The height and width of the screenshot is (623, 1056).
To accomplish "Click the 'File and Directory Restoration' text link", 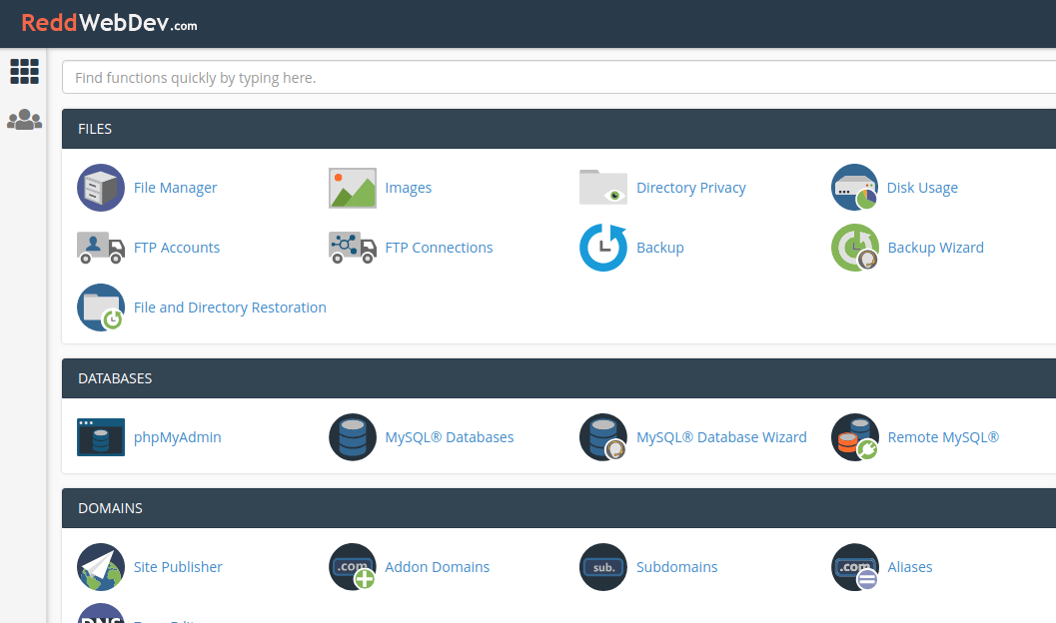I will (230, 308).
